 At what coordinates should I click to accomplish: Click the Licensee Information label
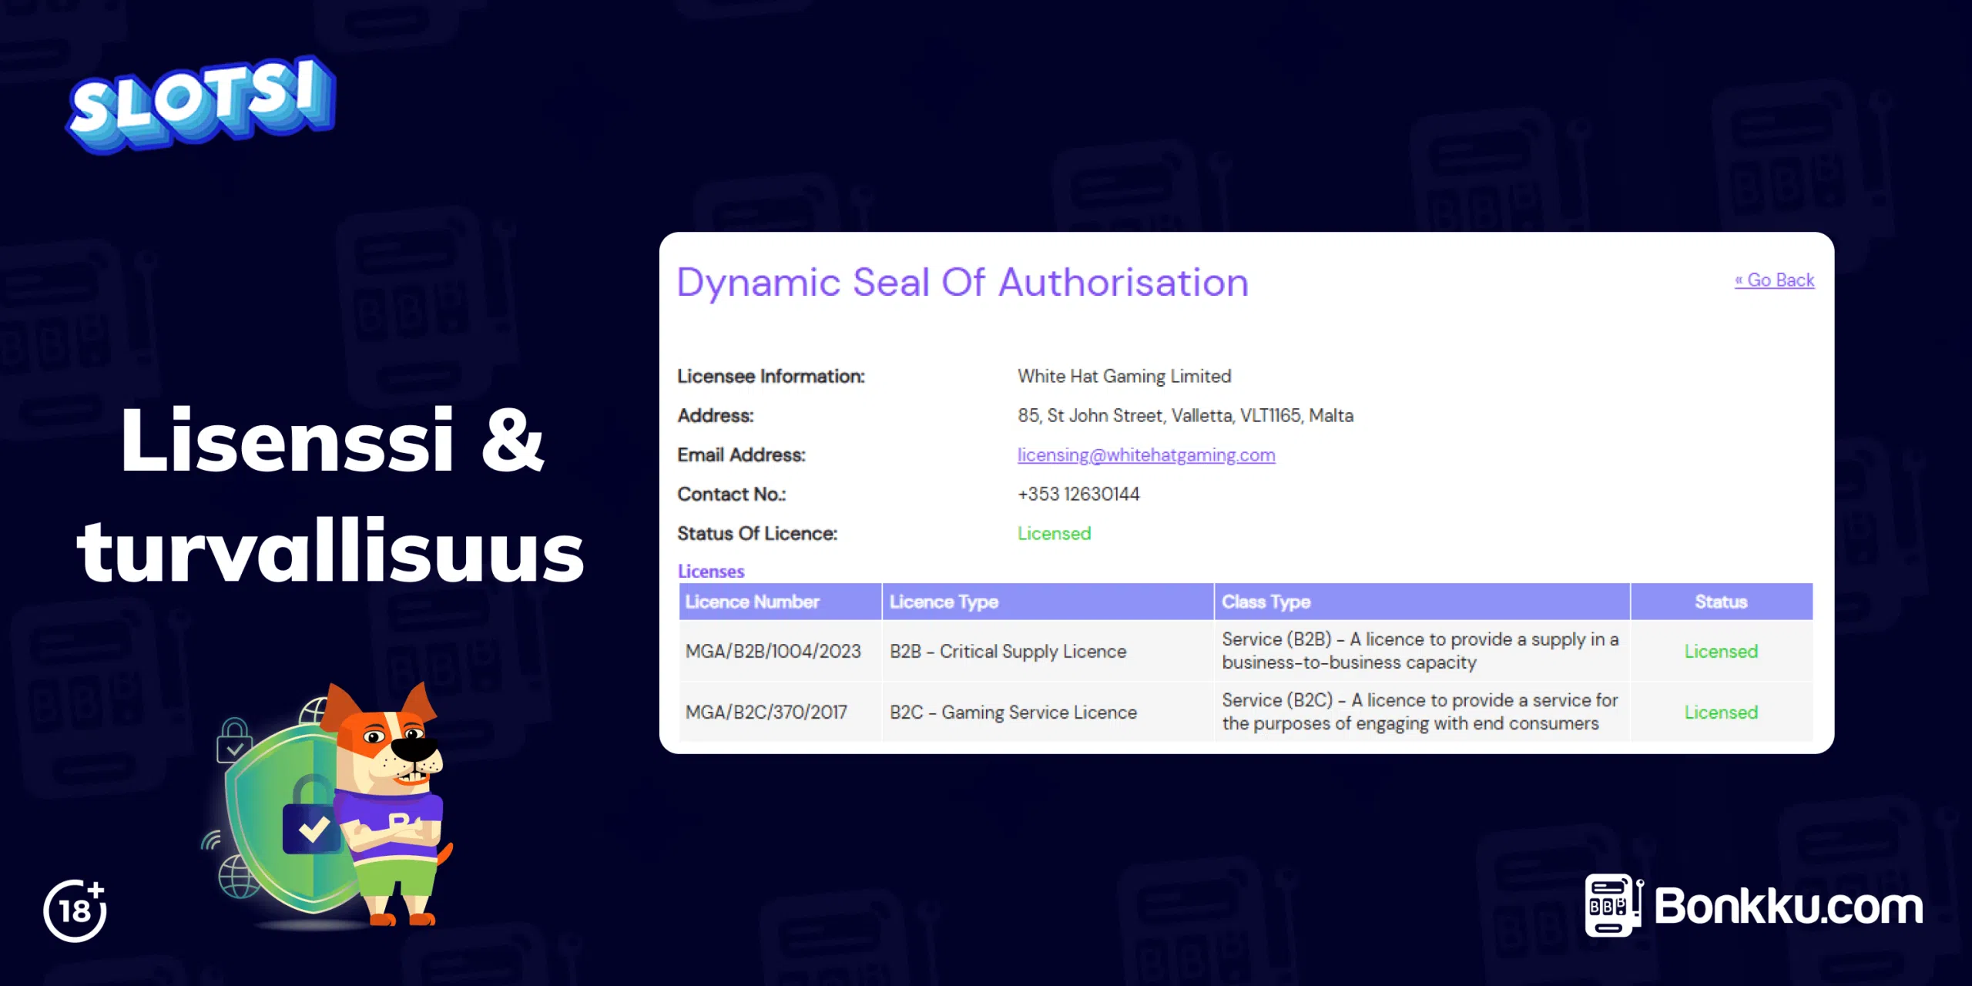tap(771, 377)
